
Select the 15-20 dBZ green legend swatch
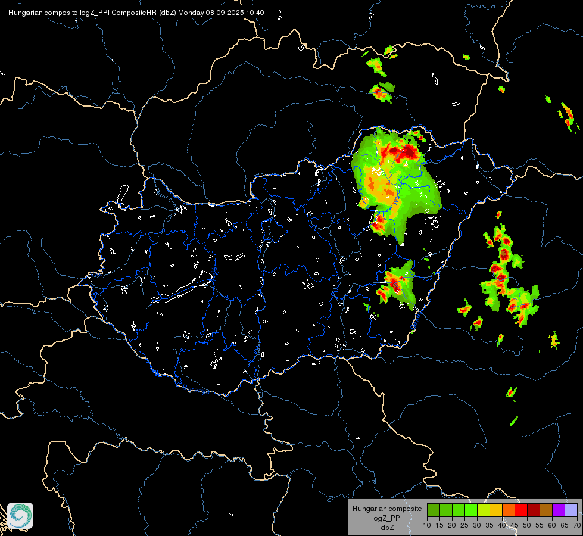[x=446, y=510]
